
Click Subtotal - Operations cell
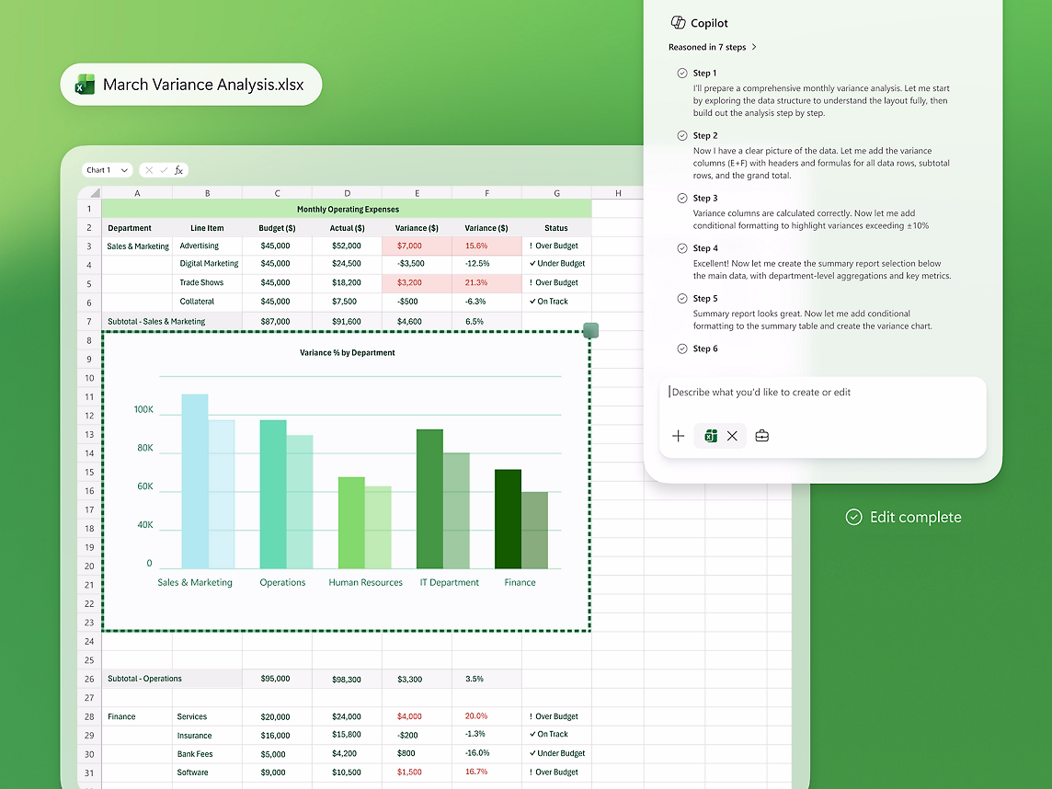[x=172, y=679]
